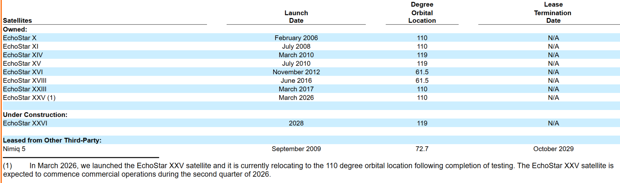Click '2028' launch date for EchoStar XXVI
Screen dimensions: 620x183
click(x=296, y=123)
